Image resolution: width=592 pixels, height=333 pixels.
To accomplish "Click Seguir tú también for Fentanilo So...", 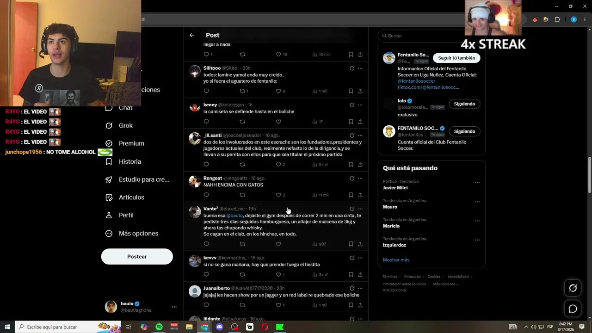I will point(456,58).
